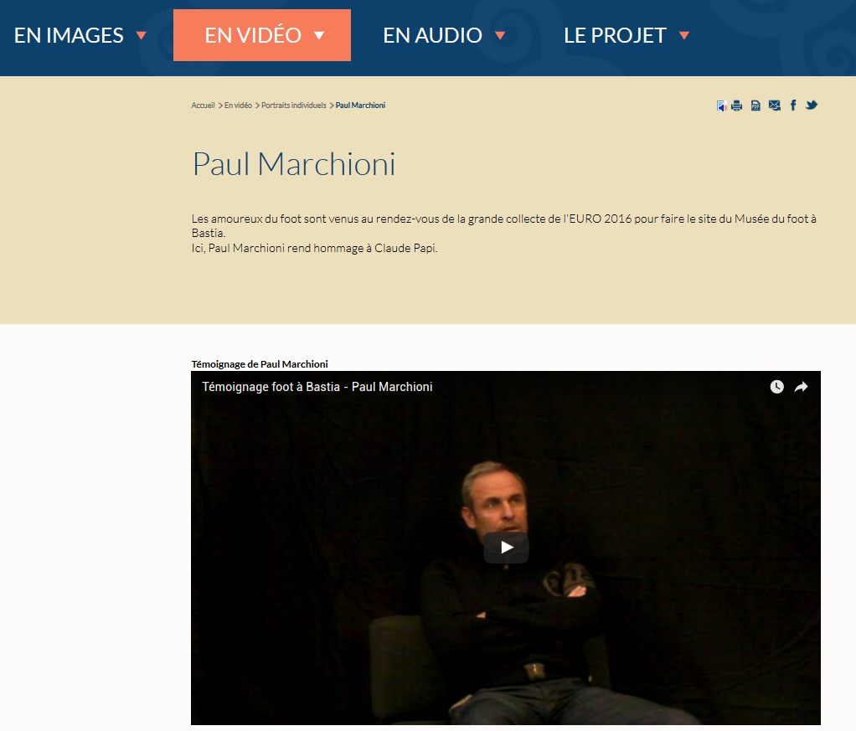The image size is (856, 731).
Task: Expand the LE PROJET dropdown arrow
Action: pos(684,36)
